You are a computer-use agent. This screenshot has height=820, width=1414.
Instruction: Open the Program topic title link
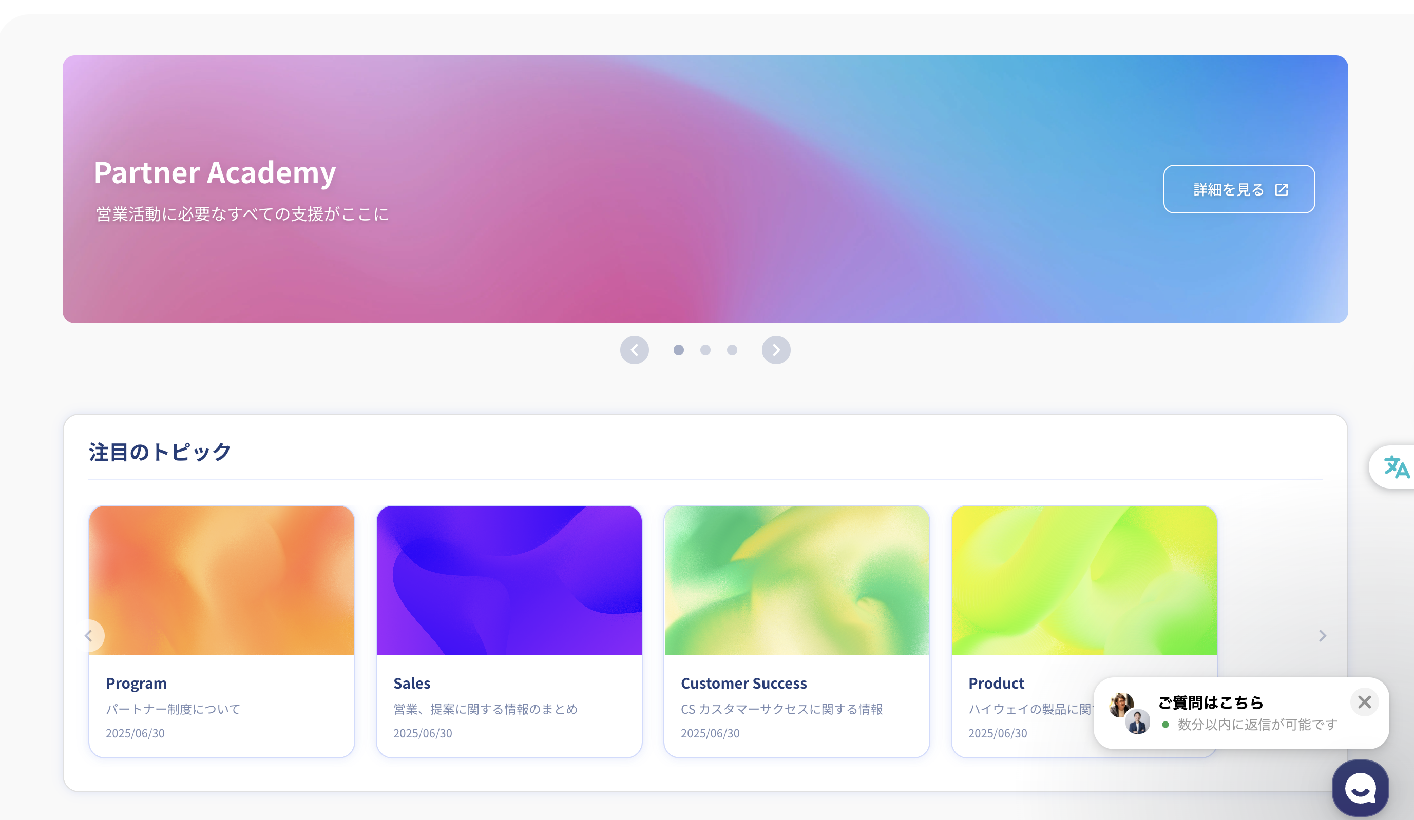pyautogui.click(x=137, y=683)
